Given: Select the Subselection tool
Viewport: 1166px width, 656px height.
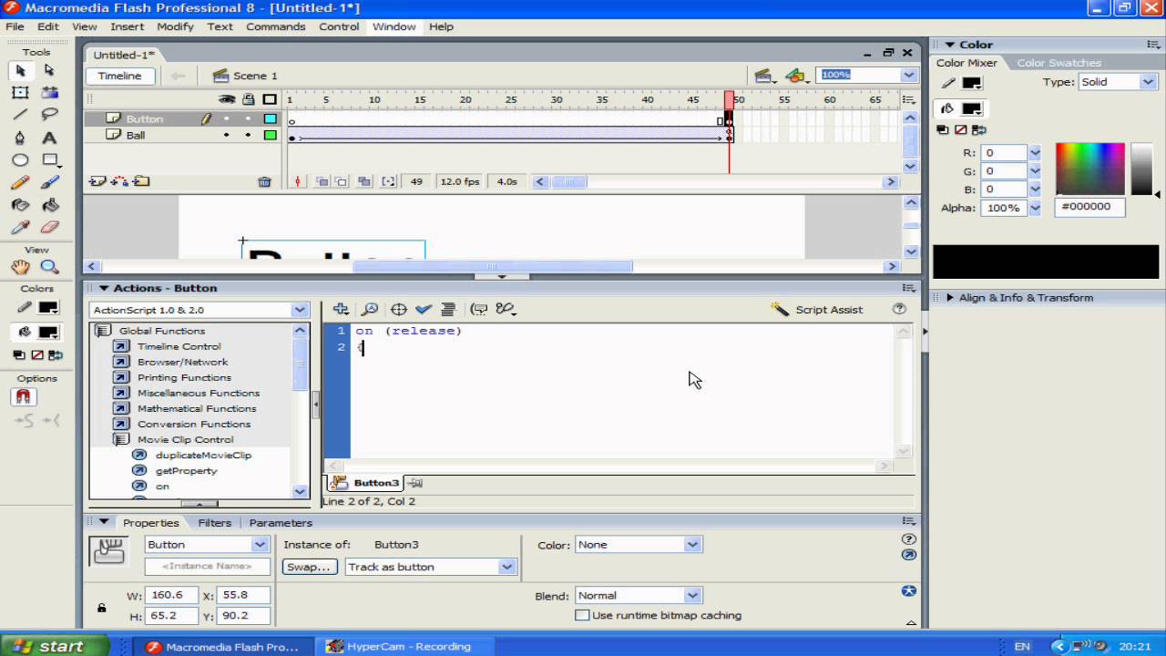Looking at the screenshot, I should coord(49,70).
